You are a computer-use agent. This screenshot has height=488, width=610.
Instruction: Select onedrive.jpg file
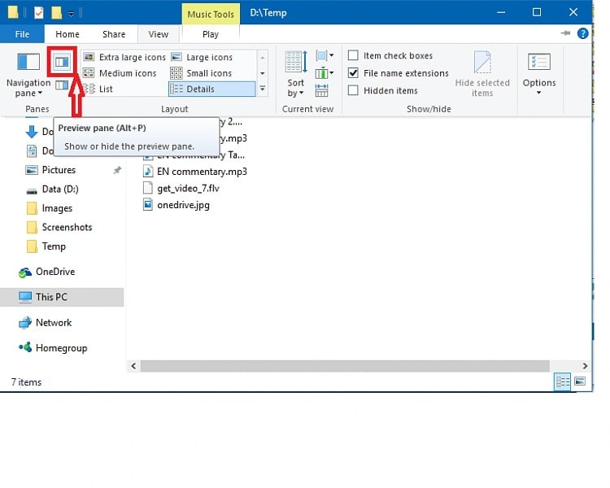183,205
